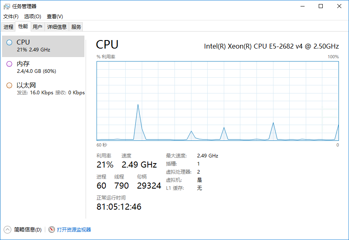Maximize the Task Manager window
This screenshot has height=240, width=349.
(x=321, y=6)
